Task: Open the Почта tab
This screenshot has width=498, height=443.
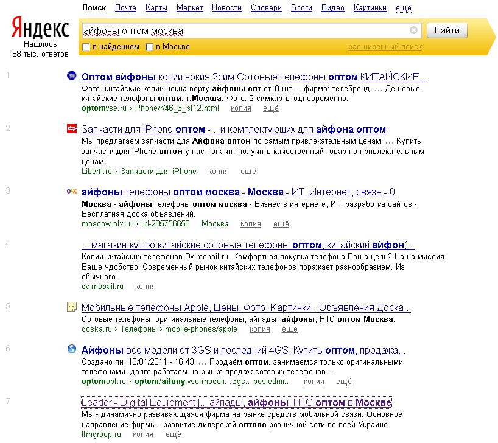Action: pyautogui.click(x=125, y=8)
